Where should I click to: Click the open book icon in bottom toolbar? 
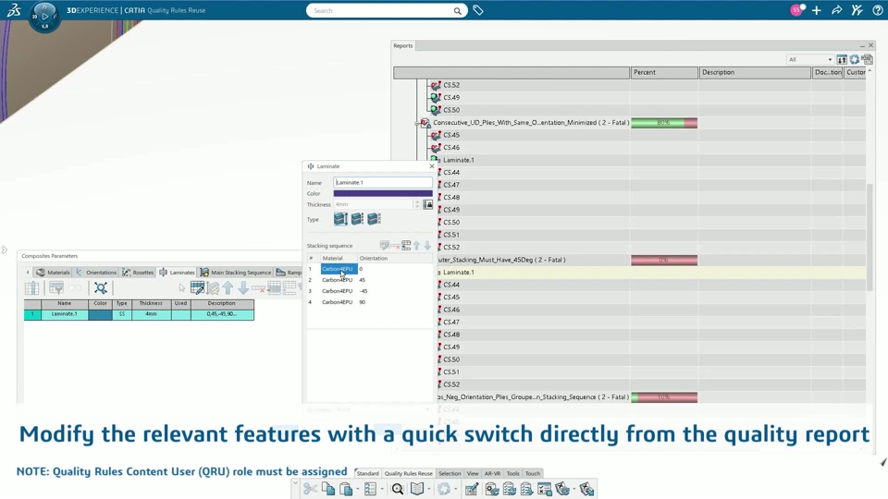click(417, 489)
